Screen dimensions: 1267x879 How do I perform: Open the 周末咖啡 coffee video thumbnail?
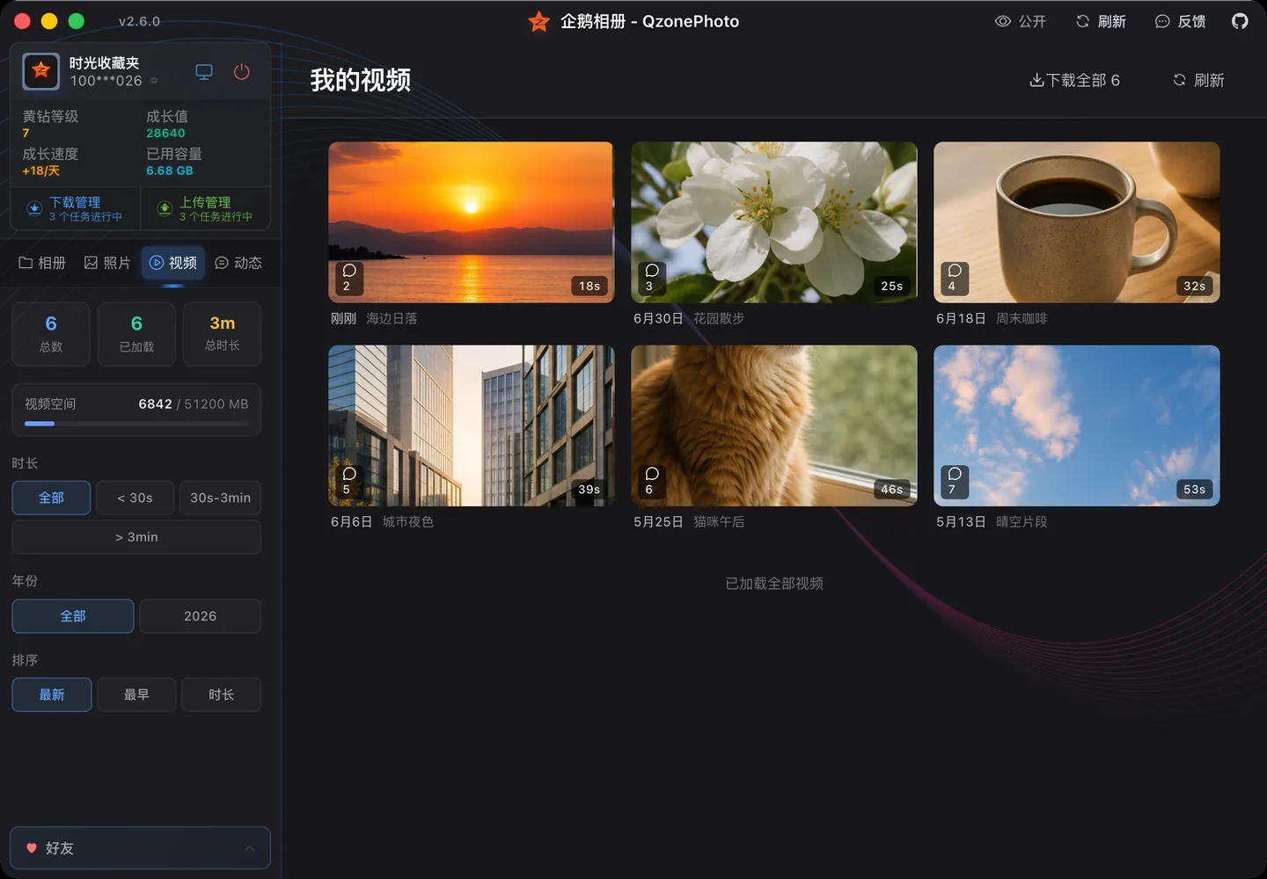click(x=1077, y=222)
